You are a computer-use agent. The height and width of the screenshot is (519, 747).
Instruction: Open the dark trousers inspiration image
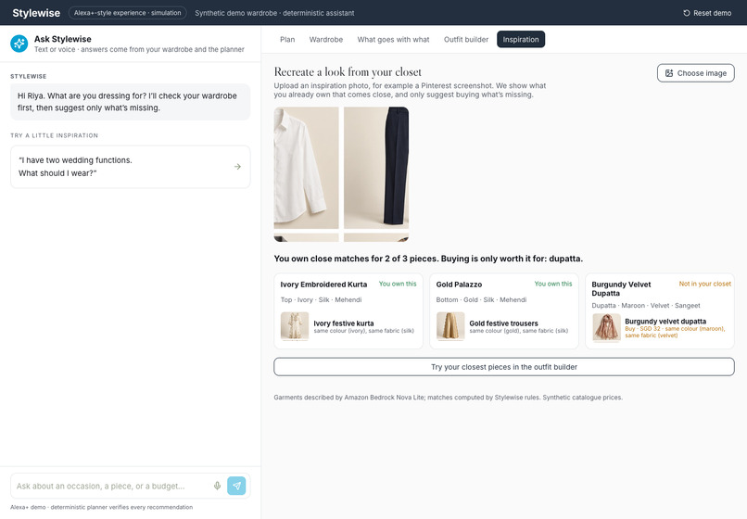(x=376, y=168)
